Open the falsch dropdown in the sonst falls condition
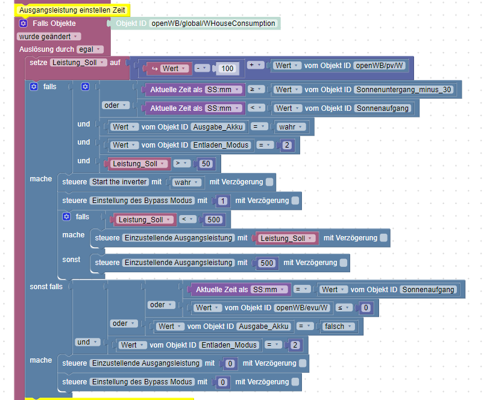The image size is (487, 400). coord(338,327)
